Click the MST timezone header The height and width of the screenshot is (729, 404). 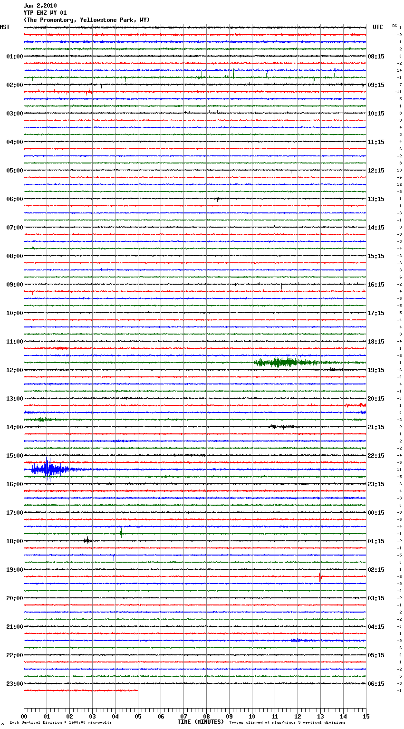coord(5,27)
